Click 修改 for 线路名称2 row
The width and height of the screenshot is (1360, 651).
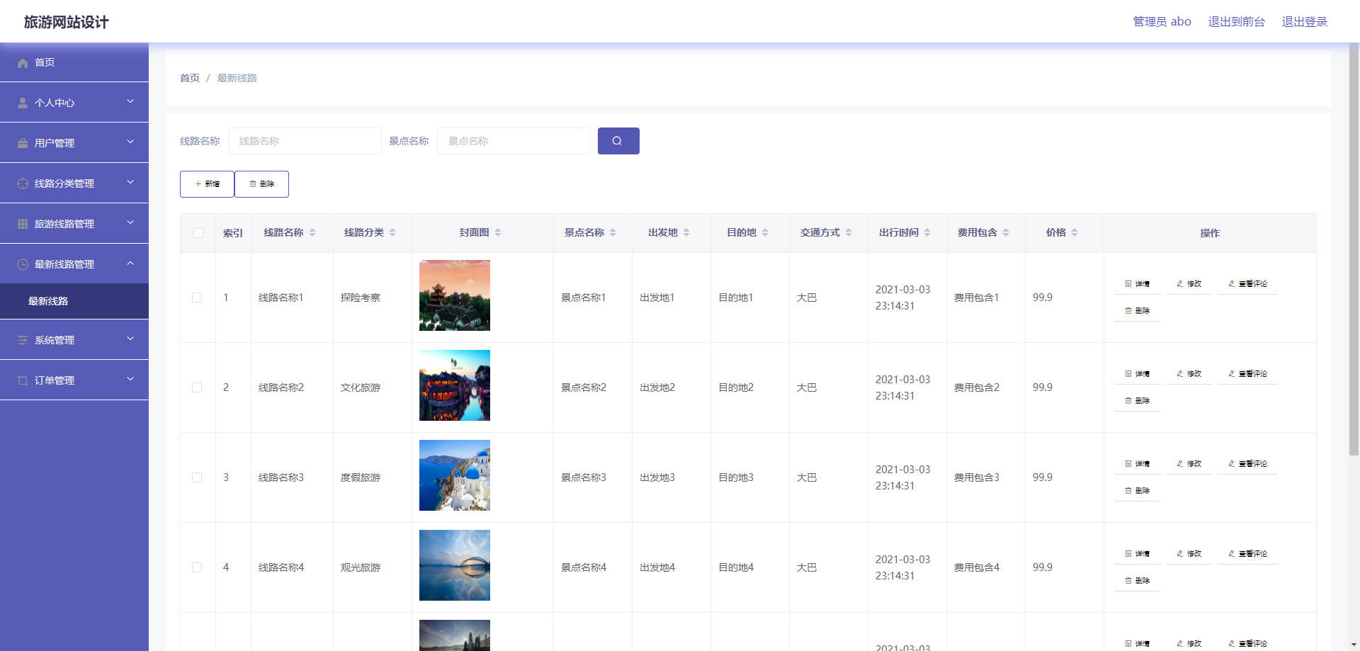(x=1189, y=374)
